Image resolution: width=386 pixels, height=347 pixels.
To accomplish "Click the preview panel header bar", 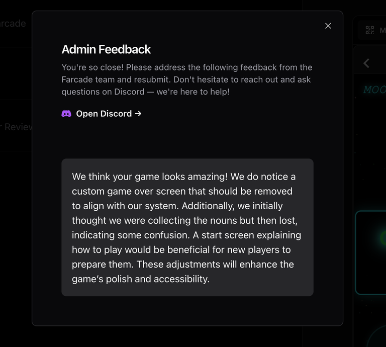I will pyautogui.click(x=369, y=30).
